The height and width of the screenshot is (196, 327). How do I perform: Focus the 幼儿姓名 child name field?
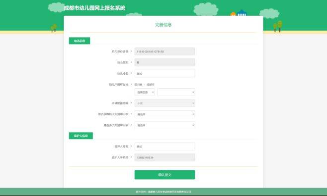pyautogui.click(x=164, y=73)
